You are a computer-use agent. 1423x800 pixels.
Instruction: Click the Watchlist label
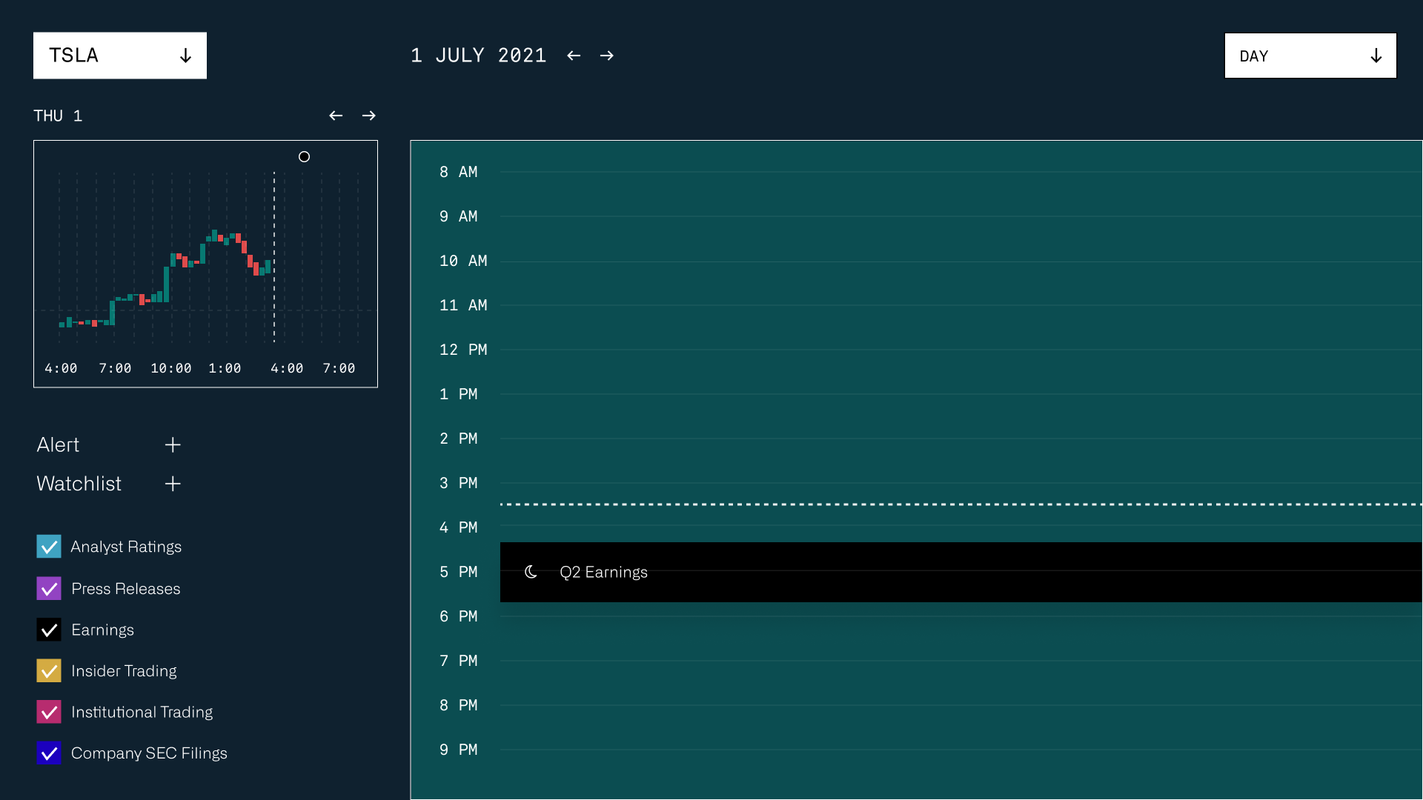coord(79,484)
